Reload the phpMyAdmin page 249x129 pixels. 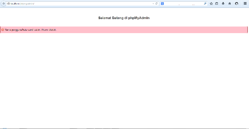(157, 4)
